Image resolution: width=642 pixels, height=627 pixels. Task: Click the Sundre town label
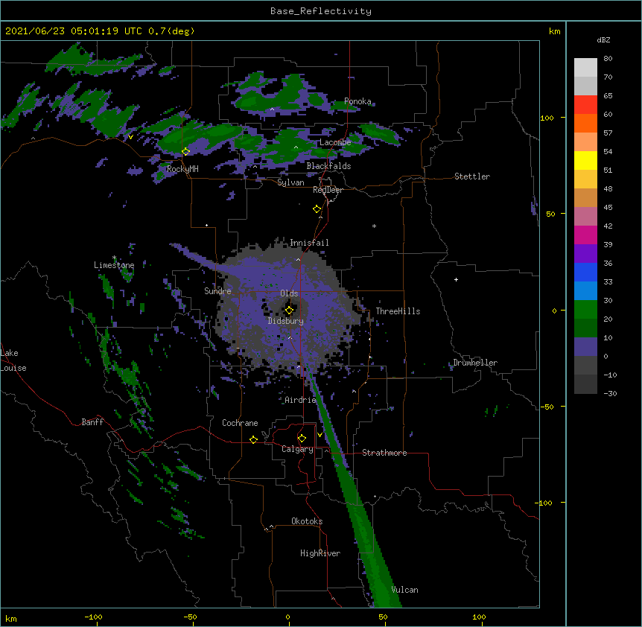click(x=217, y=291)
